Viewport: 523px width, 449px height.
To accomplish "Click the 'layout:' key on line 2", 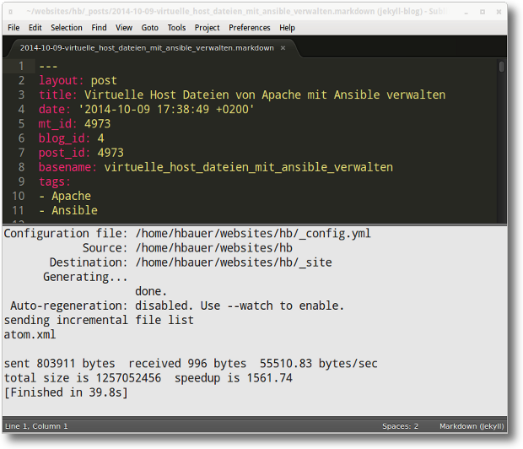I will [61, 80].
